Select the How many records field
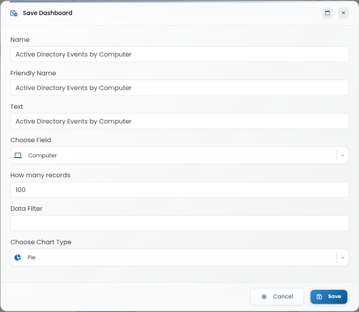Screen dimensions: 359x312 click(x=180, y=190)
